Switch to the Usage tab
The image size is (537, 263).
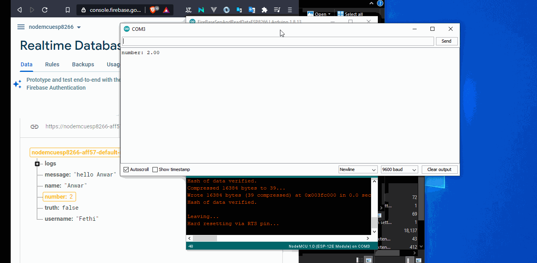point(114,64)
